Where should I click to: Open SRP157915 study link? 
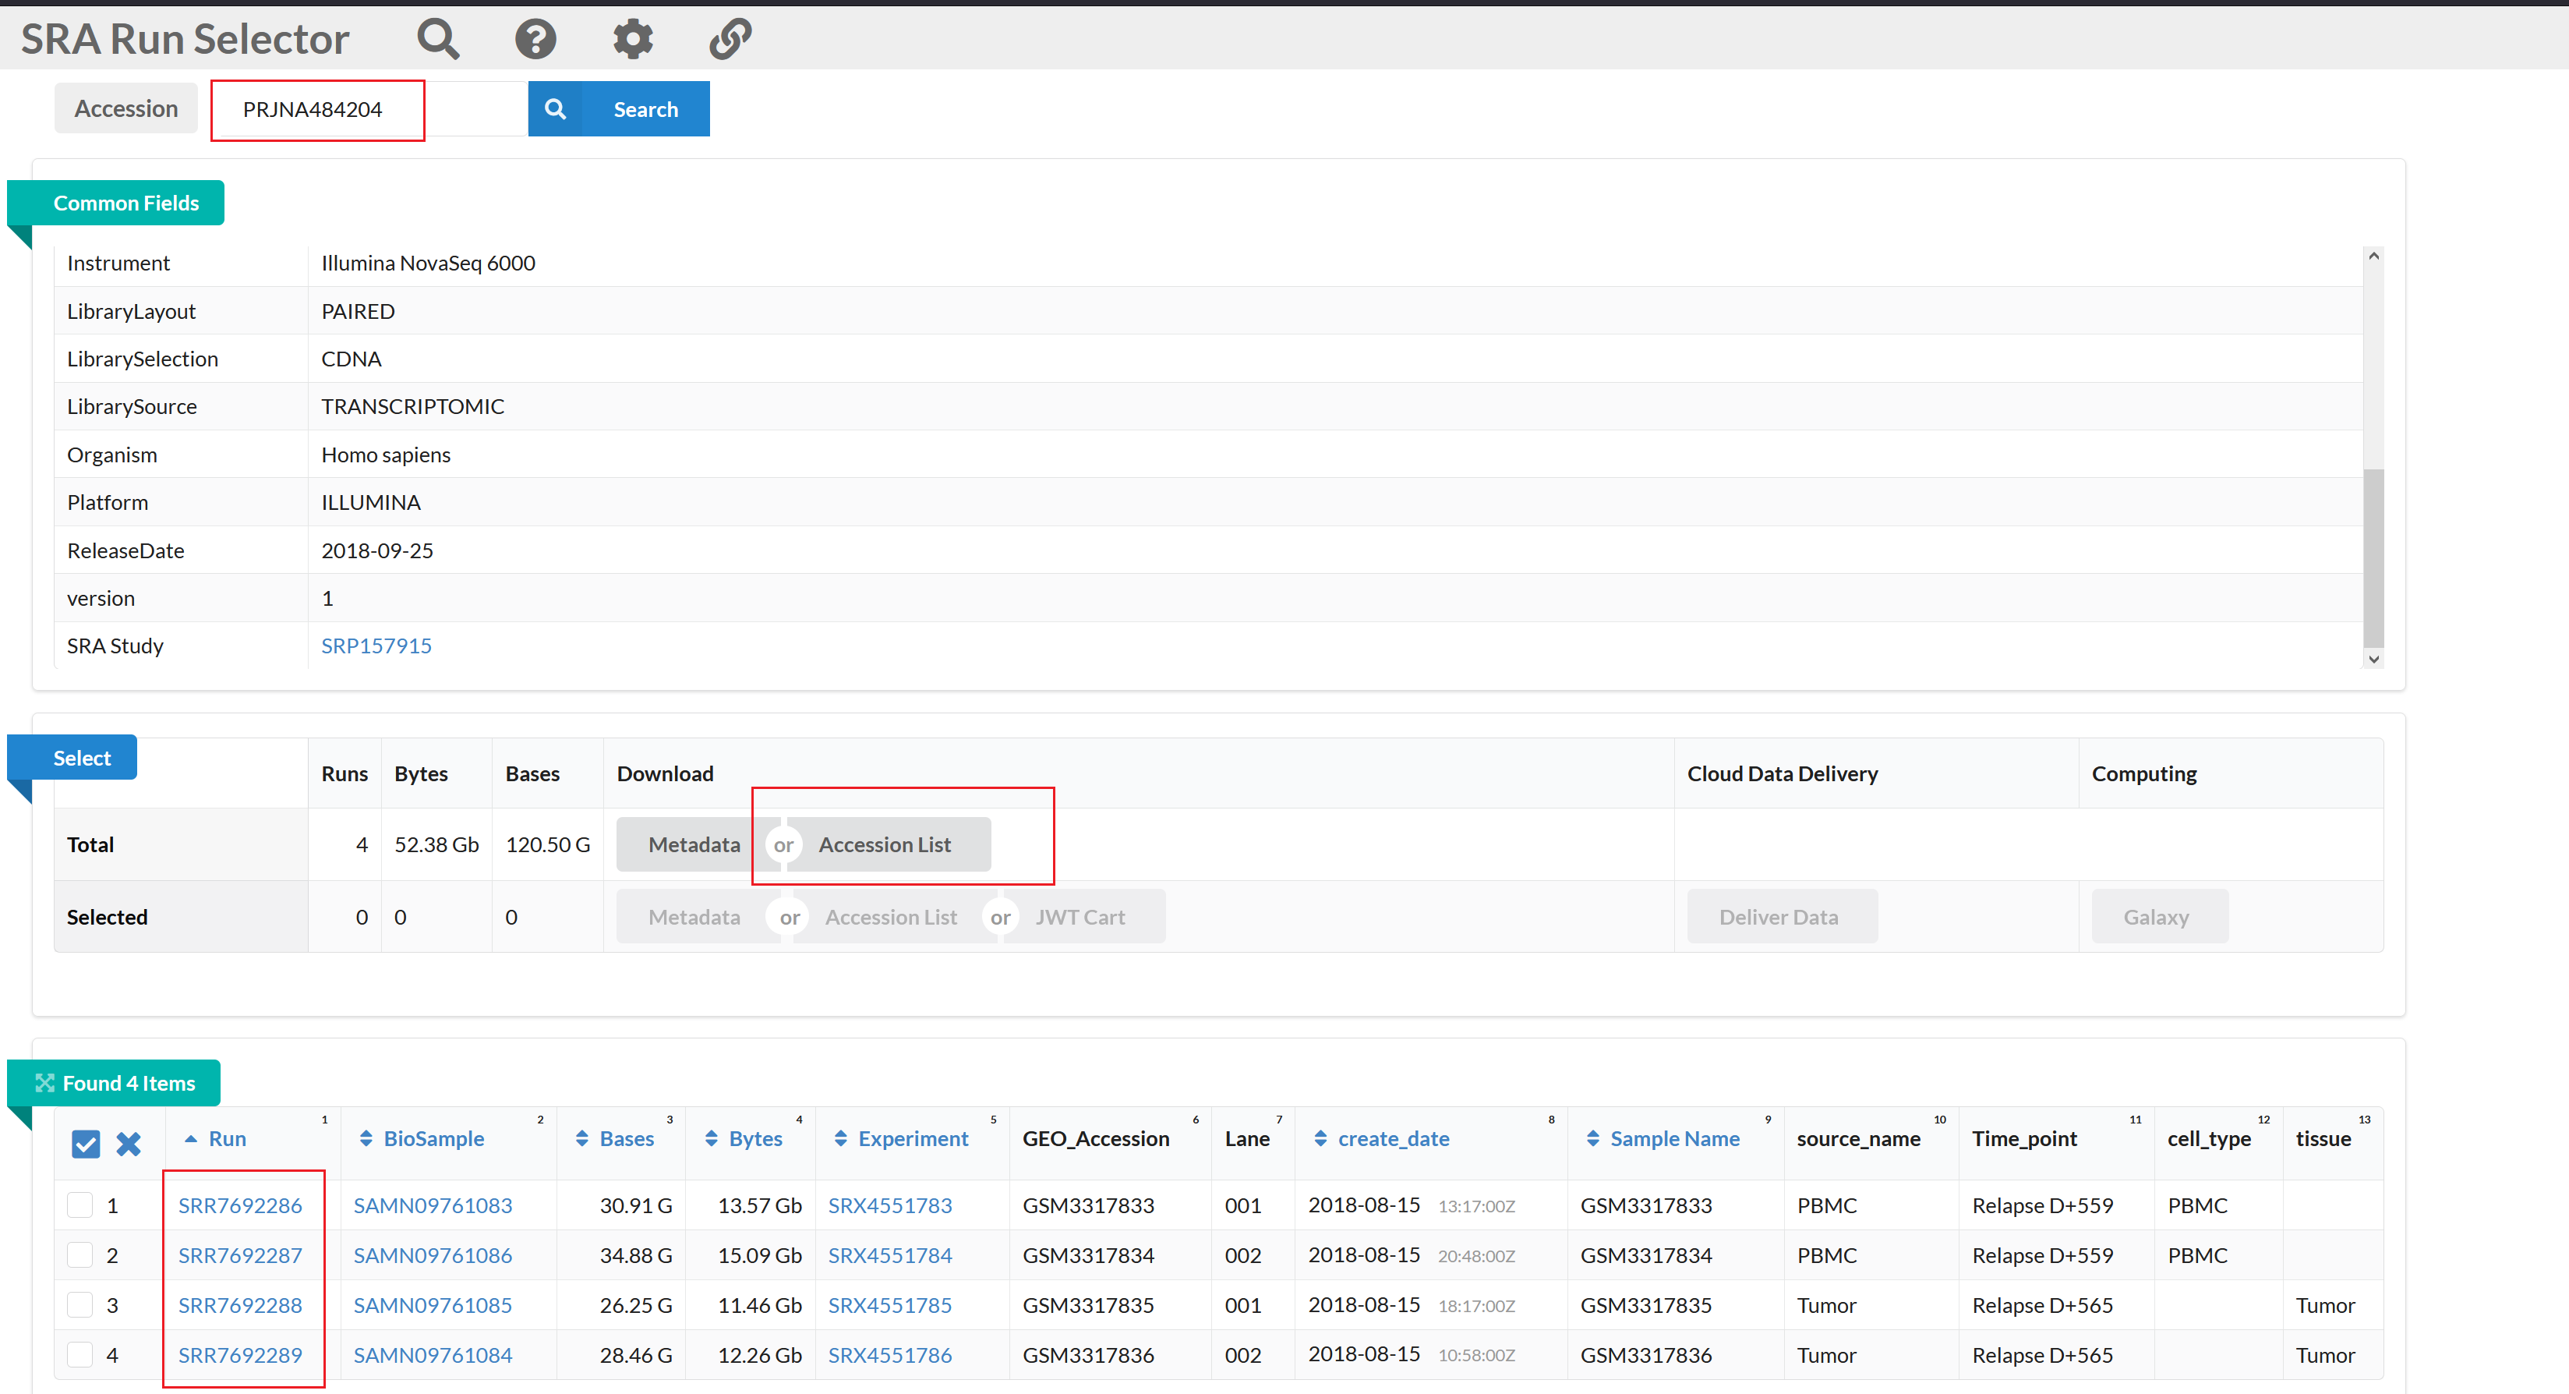(x=376, y=646)
